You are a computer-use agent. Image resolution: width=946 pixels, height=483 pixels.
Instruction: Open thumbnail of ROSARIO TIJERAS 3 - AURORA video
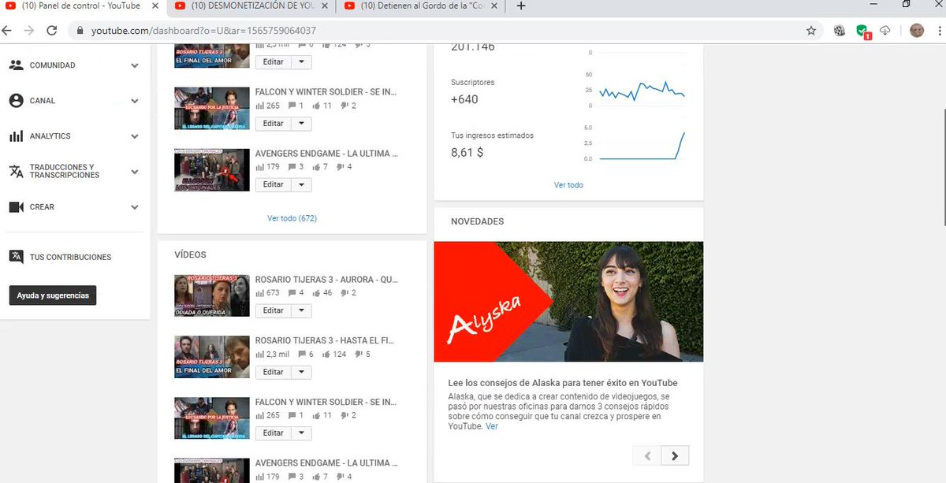212,295
